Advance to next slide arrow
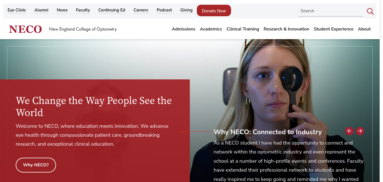The image size is (383, 182). tap(360, 131)
